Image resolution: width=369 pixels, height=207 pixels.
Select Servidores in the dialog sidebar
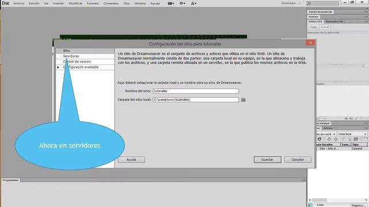85,56
